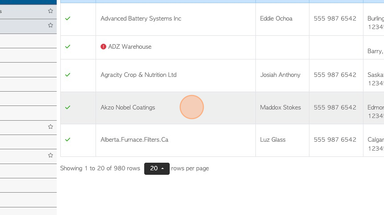
Task: Click the contact name Josiah Anthony
Action: pos(280,75)
